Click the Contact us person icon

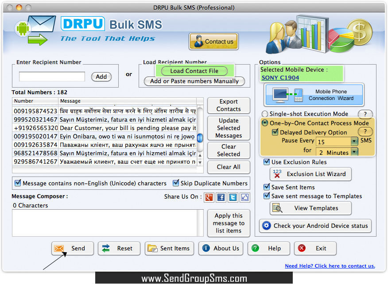(198, 41)
